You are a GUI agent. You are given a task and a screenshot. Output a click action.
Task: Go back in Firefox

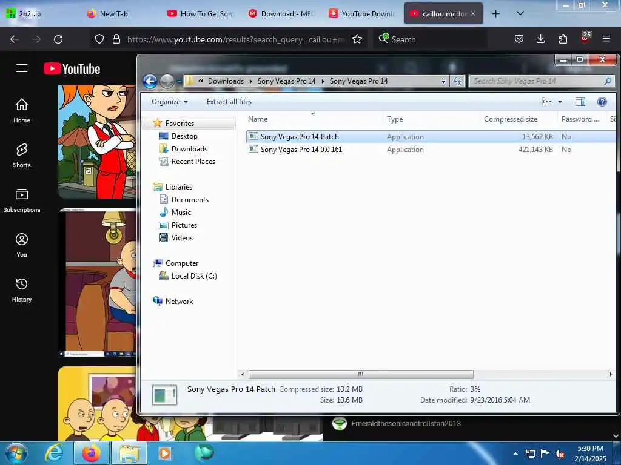coord(15,39)
